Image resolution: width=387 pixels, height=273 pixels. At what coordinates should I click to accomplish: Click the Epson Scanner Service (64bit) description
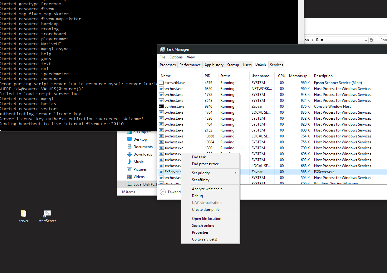(338, 83)
